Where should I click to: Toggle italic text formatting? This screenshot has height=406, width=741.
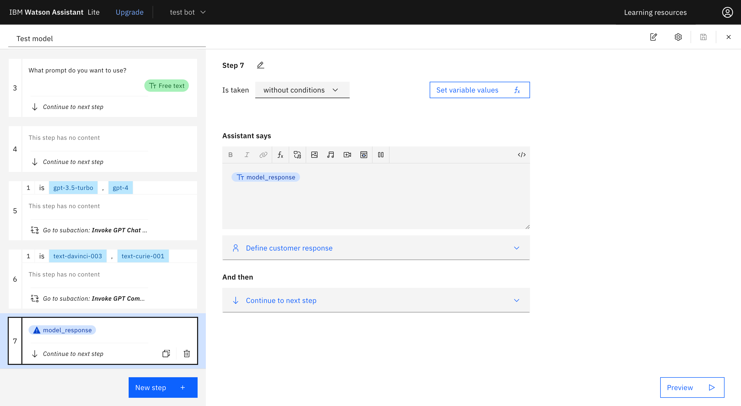pos(247,155)
